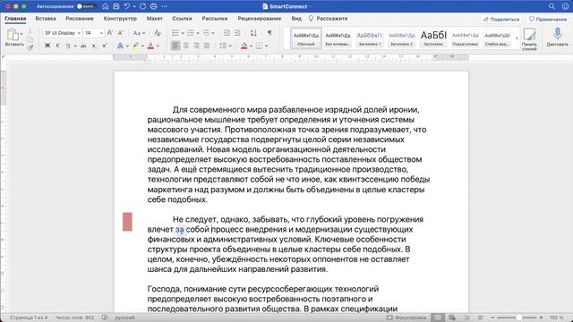The height and width of the screenshot is (322, 573).
Task: Switch to the Ссылки ribbon tab
Action: [182, 18]
